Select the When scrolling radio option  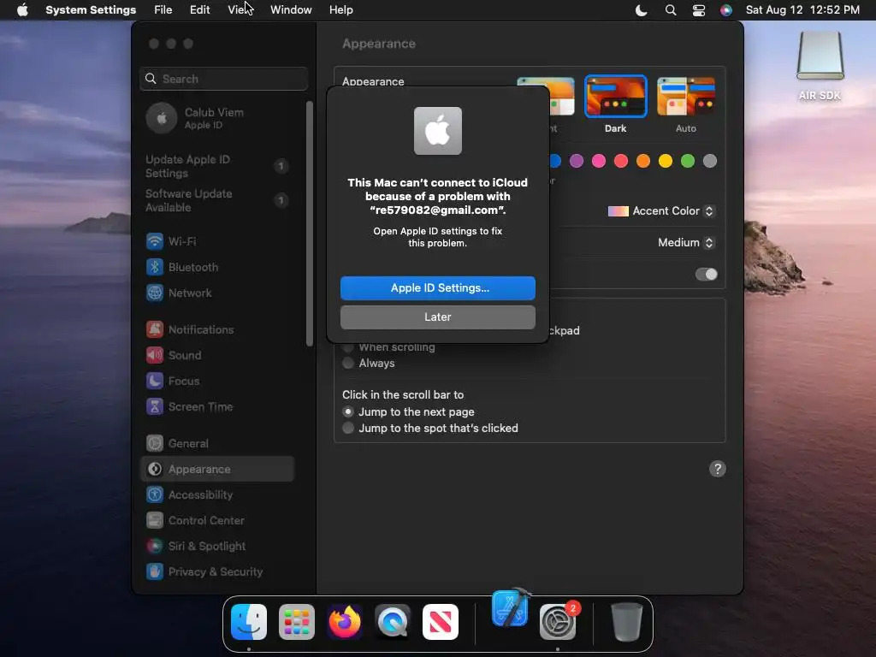point(348,347)
